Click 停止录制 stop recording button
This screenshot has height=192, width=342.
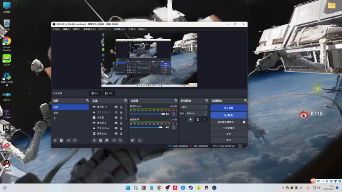(228, 115)
